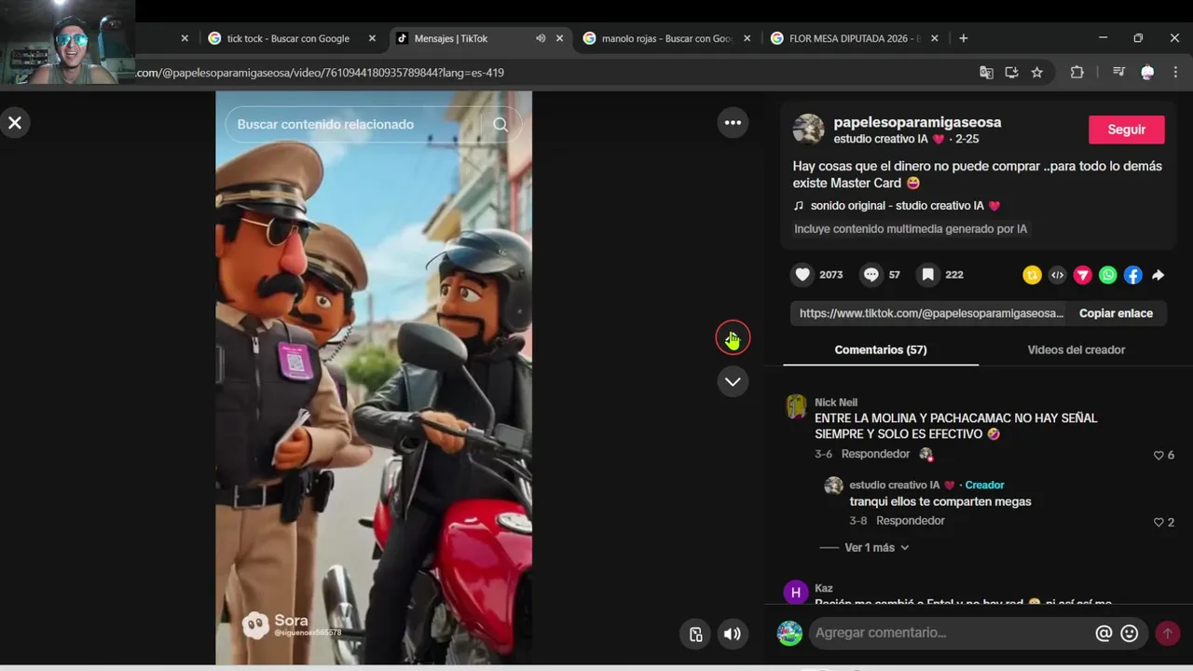The height and width of the screenshot is (671, 1193).
Task: Click Kaz commenter avatar
Action: tap(796, 593)
